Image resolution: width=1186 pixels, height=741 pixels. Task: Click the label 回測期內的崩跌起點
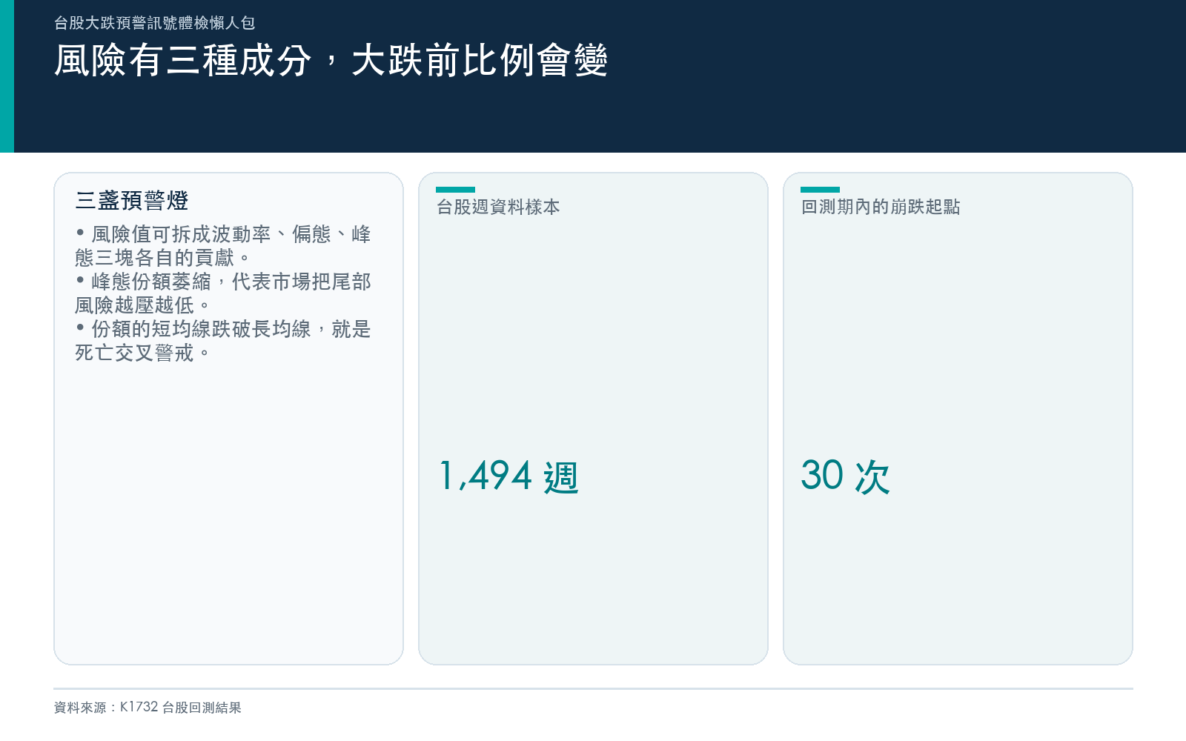click(881, 207)
